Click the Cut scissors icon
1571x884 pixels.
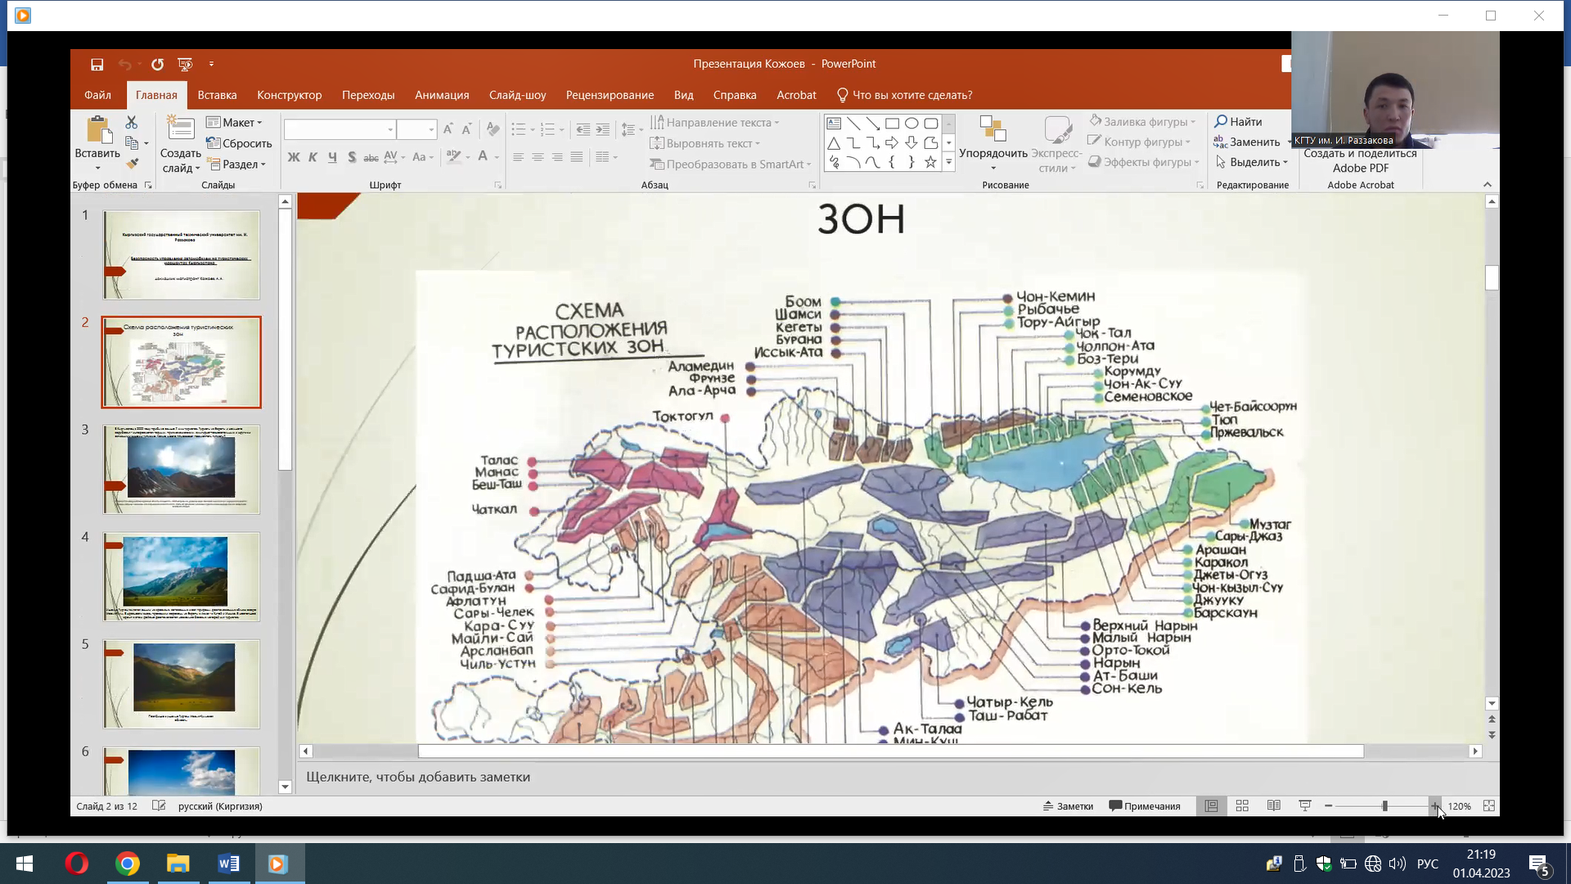132,122
